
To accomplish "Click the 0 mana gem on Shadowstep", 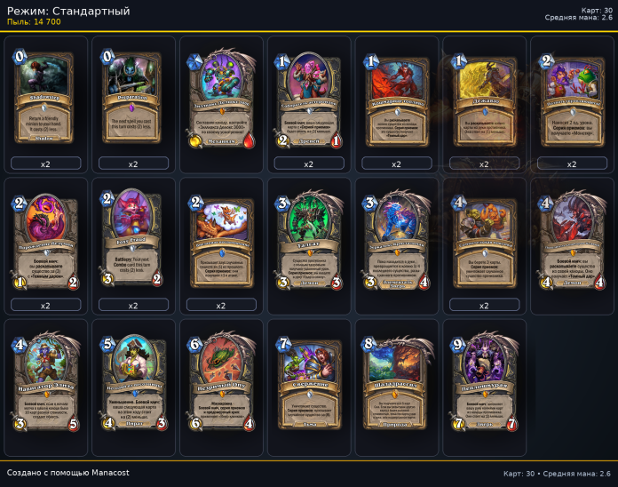I will 20,57.
